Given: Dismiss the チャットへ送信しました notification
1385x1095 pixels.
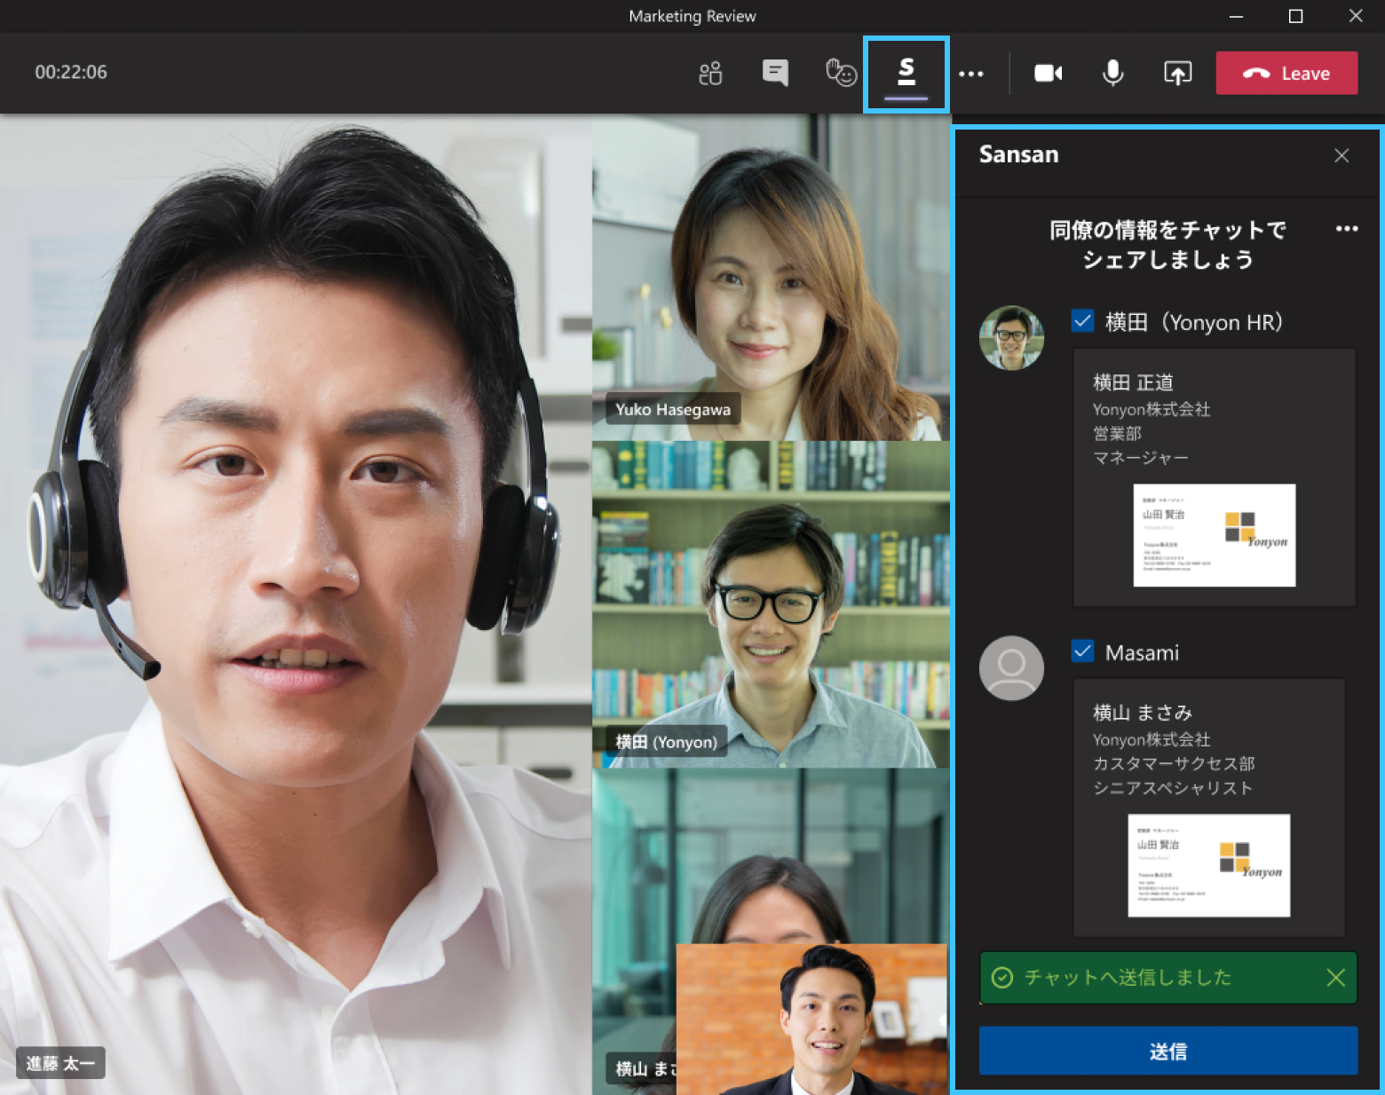Looking at the screenshot, I should [1335, 978].
